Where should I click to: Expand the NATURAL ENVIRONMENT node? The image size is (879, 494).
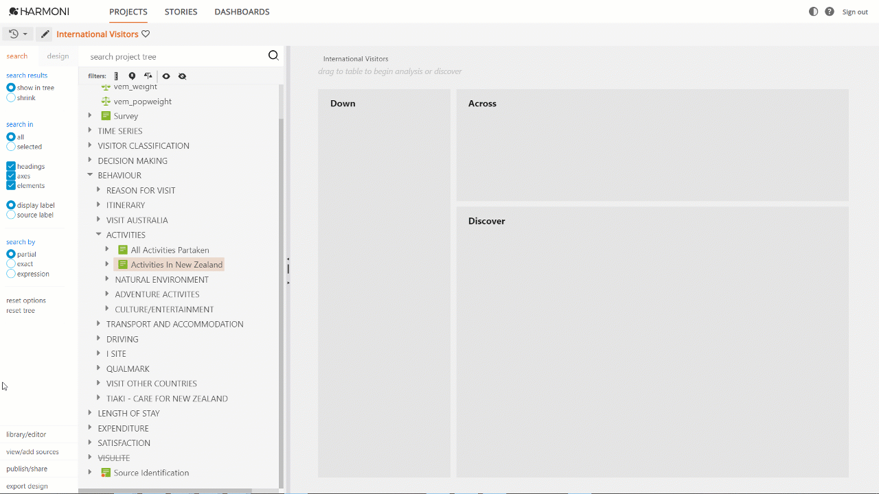[107, 279]
